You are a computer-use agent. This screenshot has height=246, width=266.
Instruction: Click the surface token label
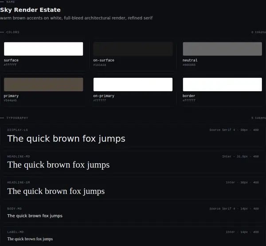pos(11,60)
